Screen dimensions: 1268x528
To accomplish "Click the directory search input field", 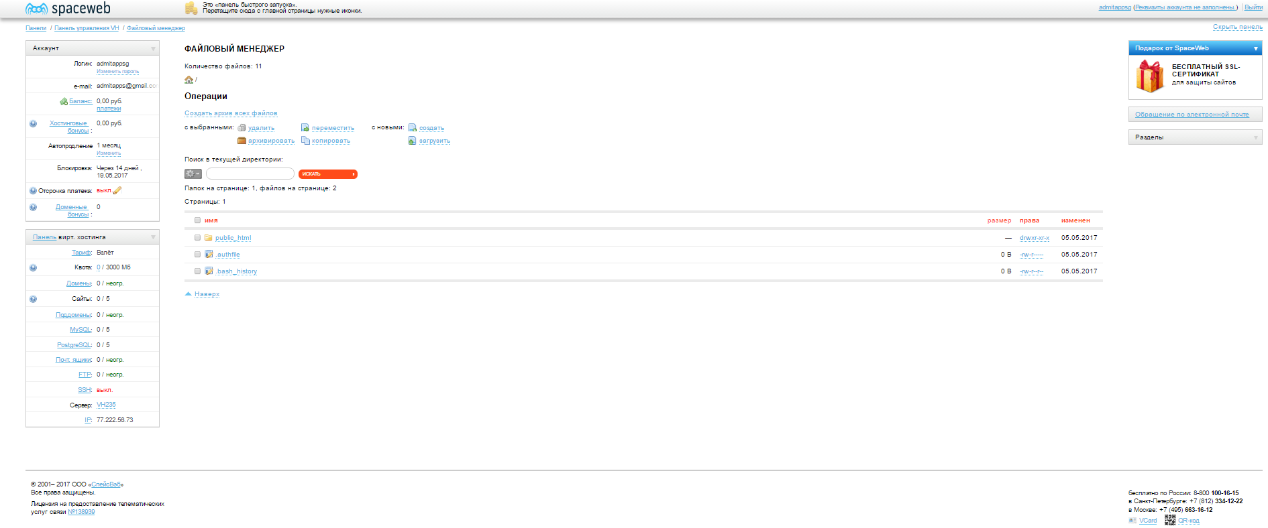I will point(250,174).
